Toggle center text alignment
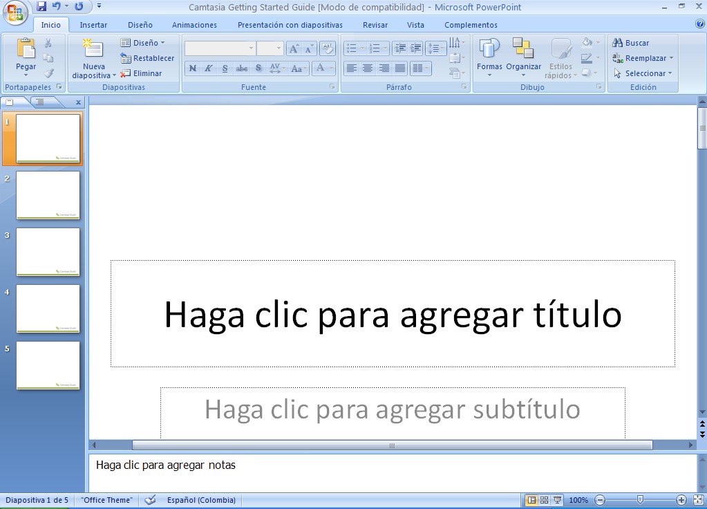707x509 pixels. [368, 68]
